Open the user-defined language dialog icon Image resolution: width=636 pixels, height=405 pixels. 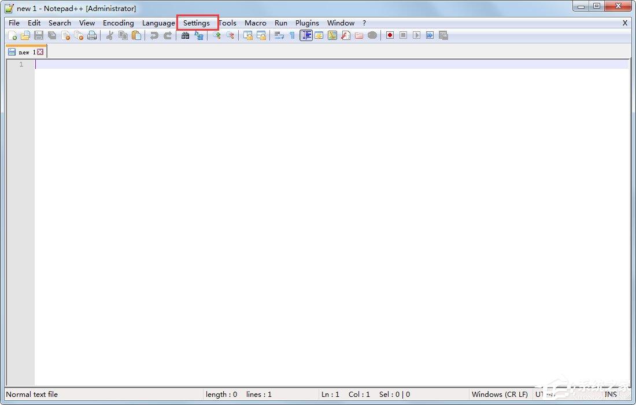point(319,36)
